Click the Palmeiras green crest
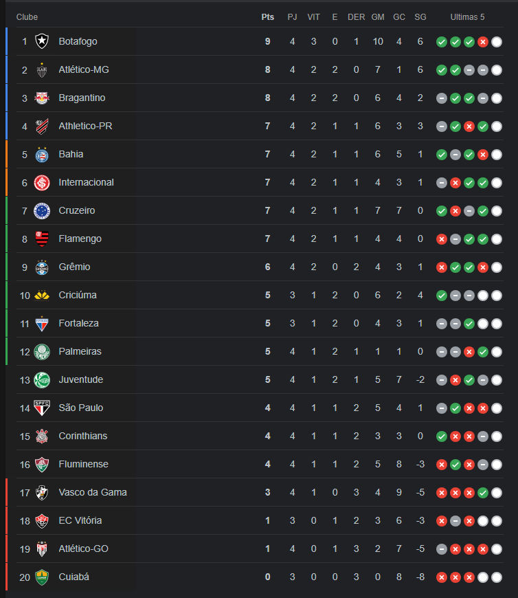This screenshot has width=518, height=598. click(x=42, y=352)
